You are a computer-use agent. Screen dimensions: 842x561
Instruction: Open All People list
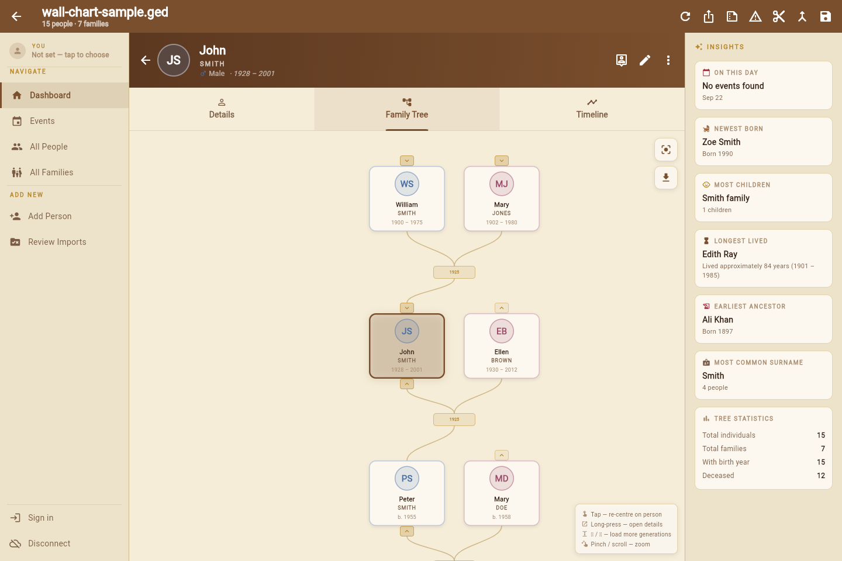click(x=64, y=147)
